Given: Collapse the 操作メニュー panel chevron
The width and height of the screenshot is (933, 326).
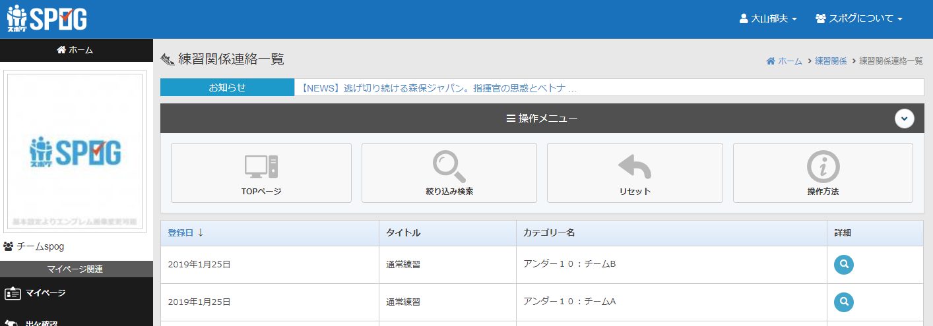Looking at the screenshot, I should [x=904, y=119].
